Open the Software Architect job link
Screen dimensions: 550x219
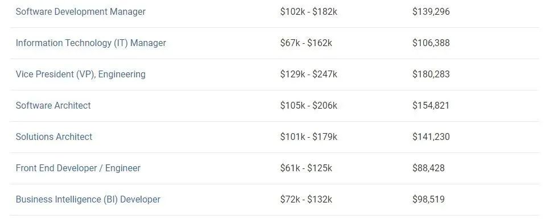tap(53, 105)
